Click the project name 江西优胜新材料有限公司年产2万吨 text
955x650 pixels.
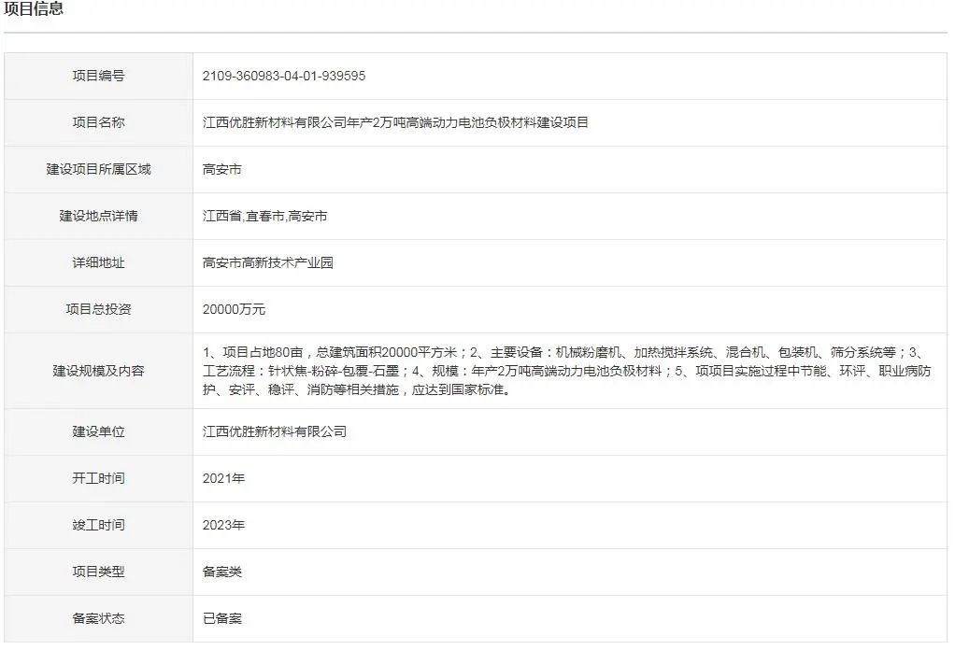pos(395,122)
